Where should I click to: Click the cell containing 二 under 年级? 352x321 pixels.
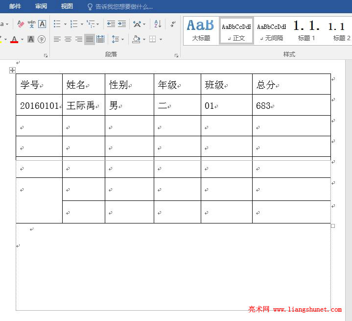click(x=177, y=105)
